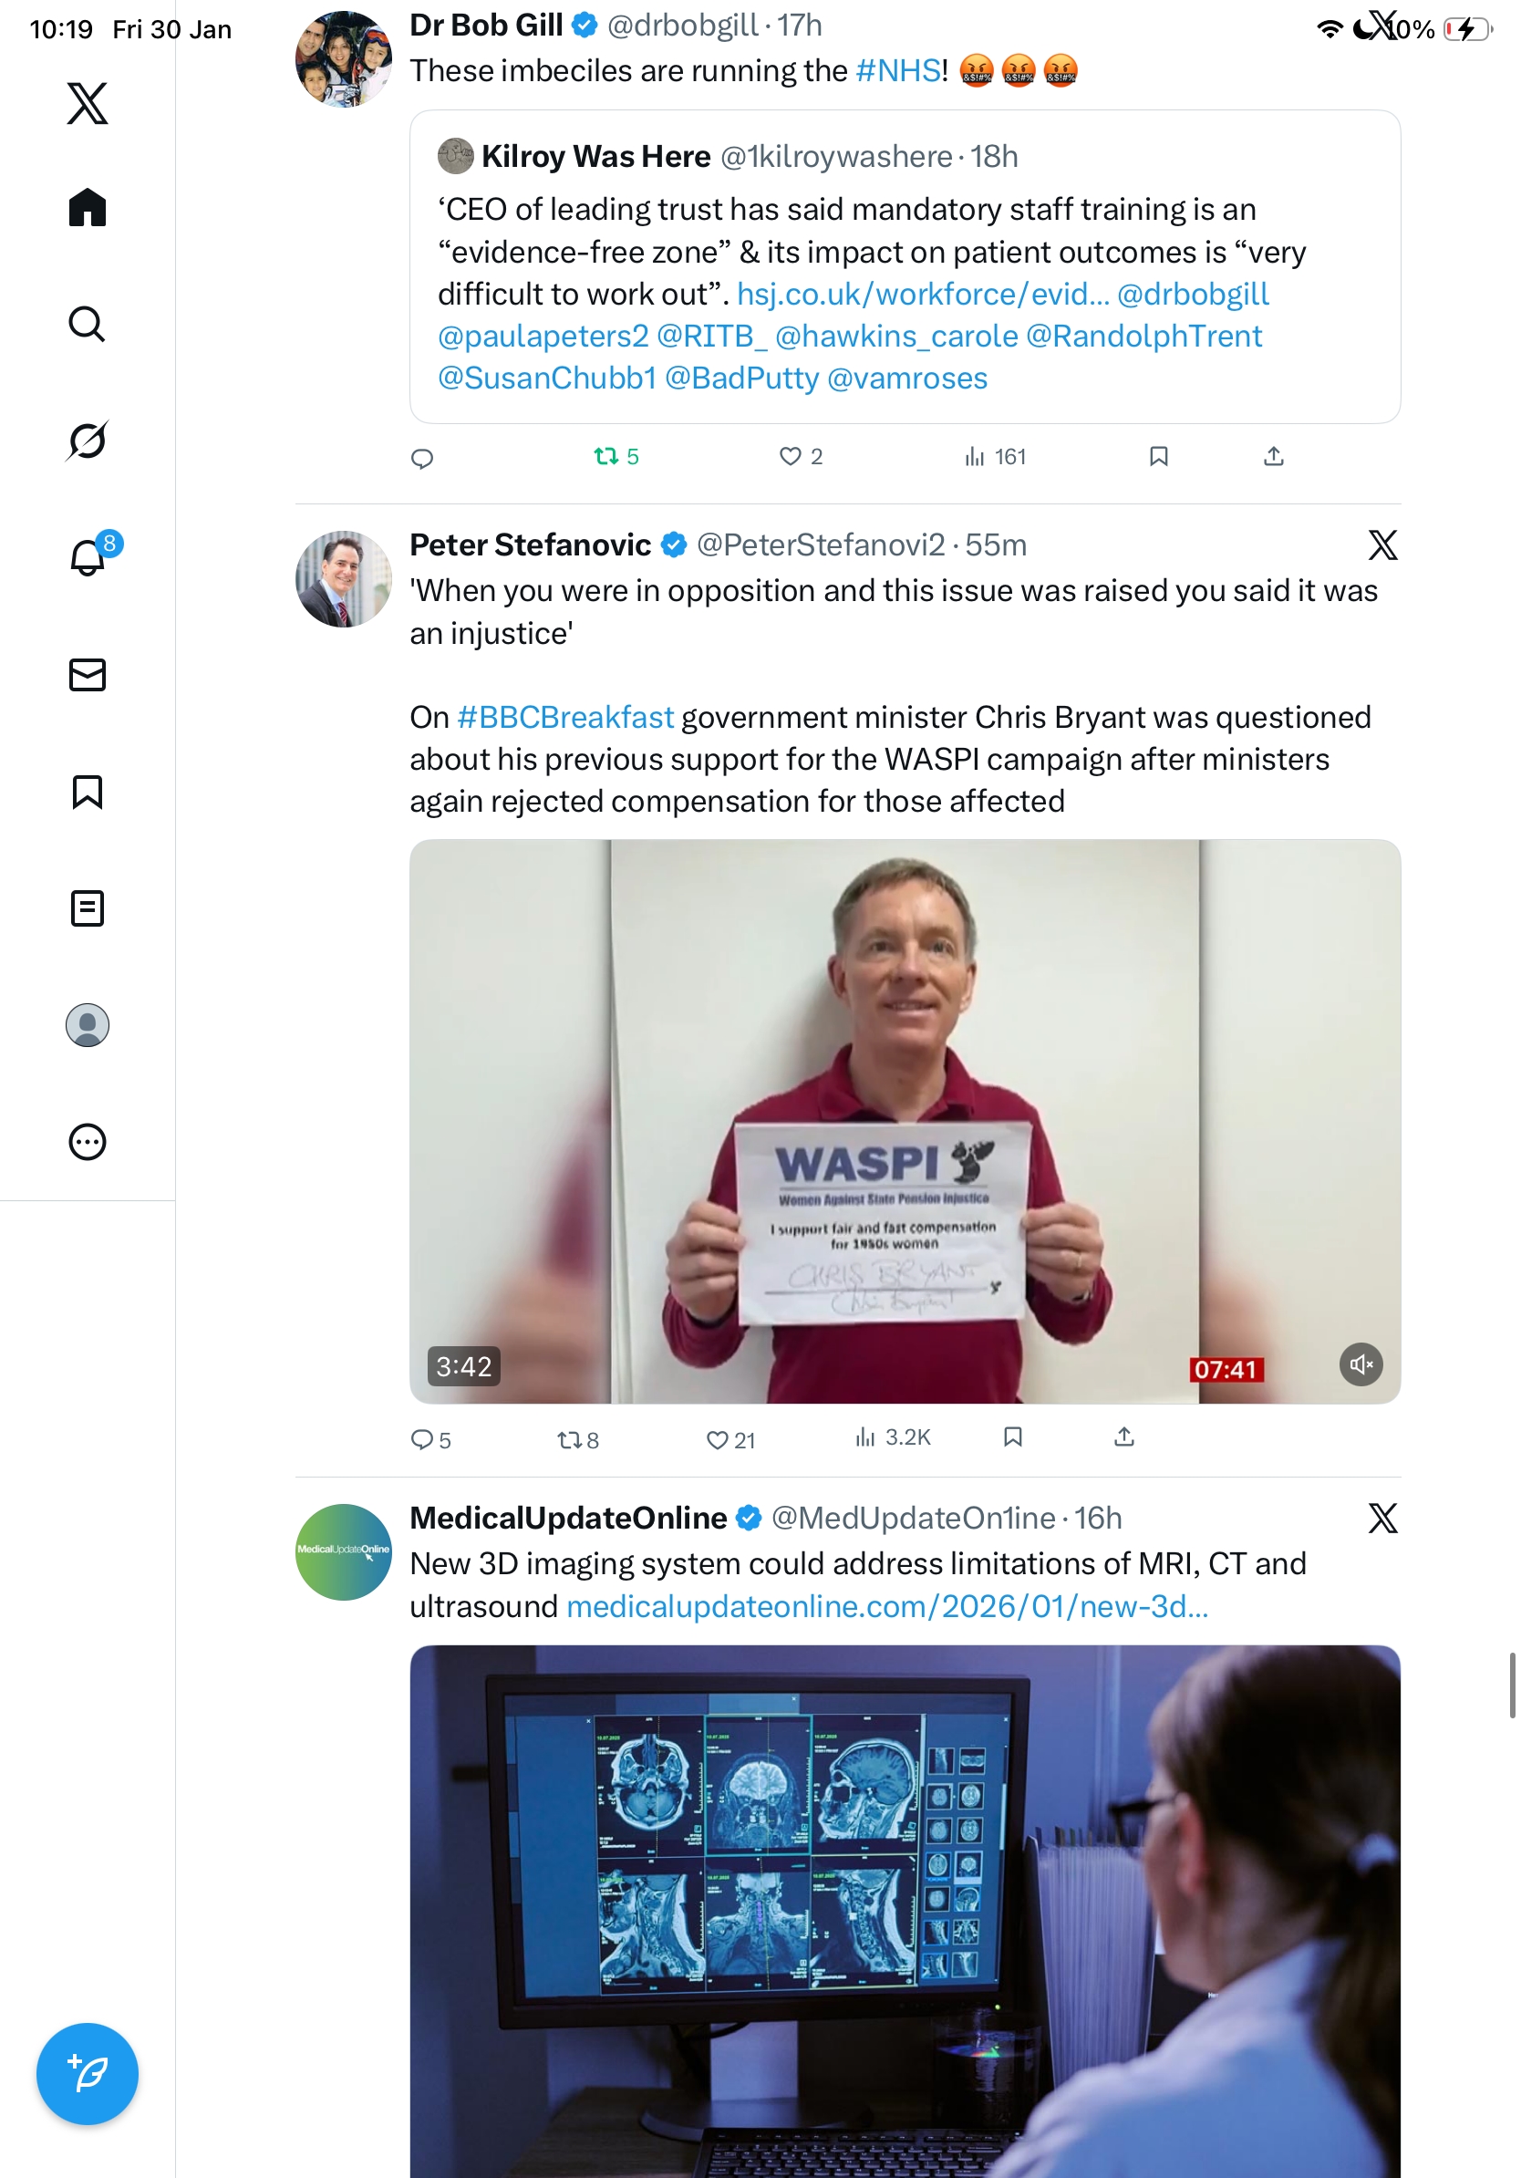
Task: Compose a new post
Action: coord(88,2074)
